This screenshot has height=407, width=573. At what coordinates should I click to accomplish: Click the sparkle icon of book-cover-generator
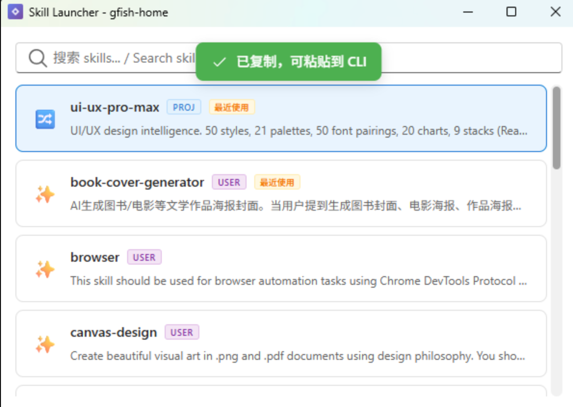click(45, 194)
